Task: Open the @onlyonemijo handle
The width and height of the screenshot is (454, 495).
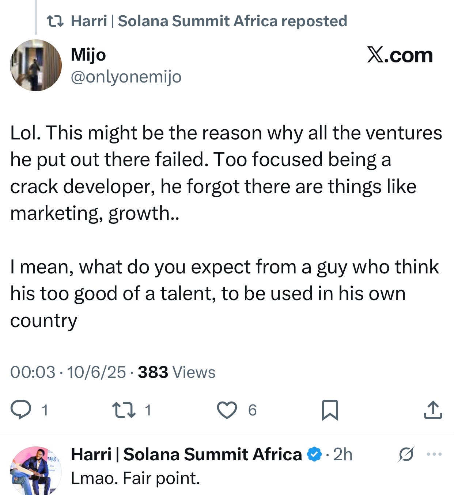Action: pyautogui.click(x=126, y=77)
